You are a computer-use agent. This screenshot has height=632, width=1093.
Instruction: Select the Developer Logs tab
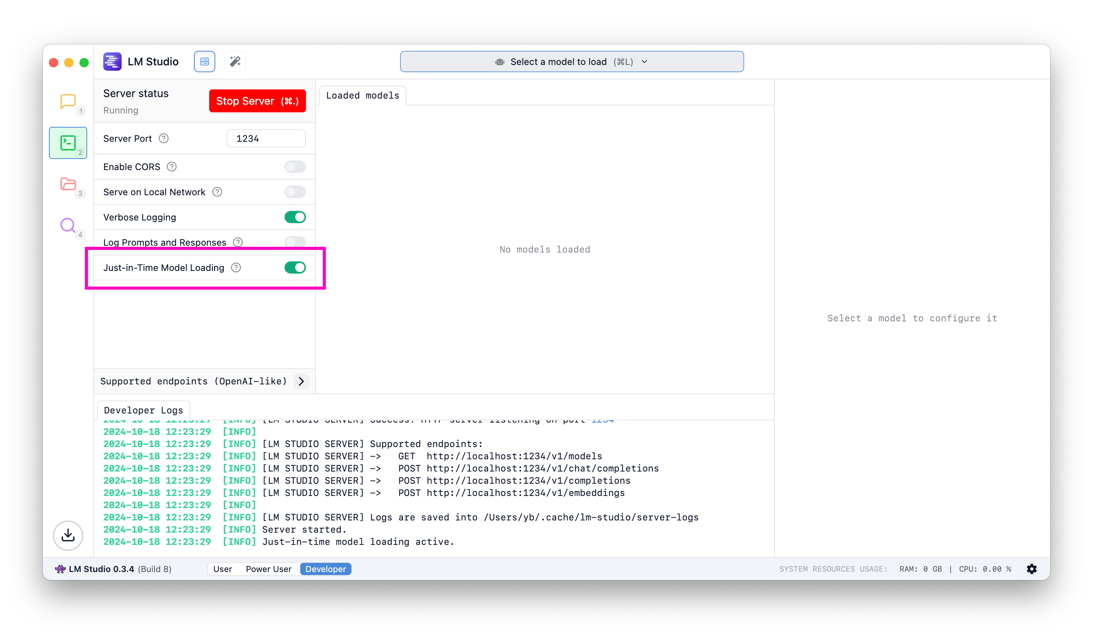143,410
